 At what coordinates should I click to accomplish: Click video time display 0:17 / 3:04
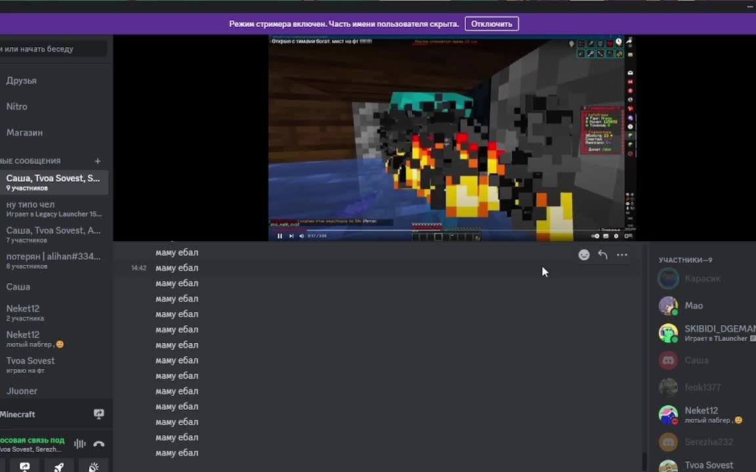[x=317, y=236]
